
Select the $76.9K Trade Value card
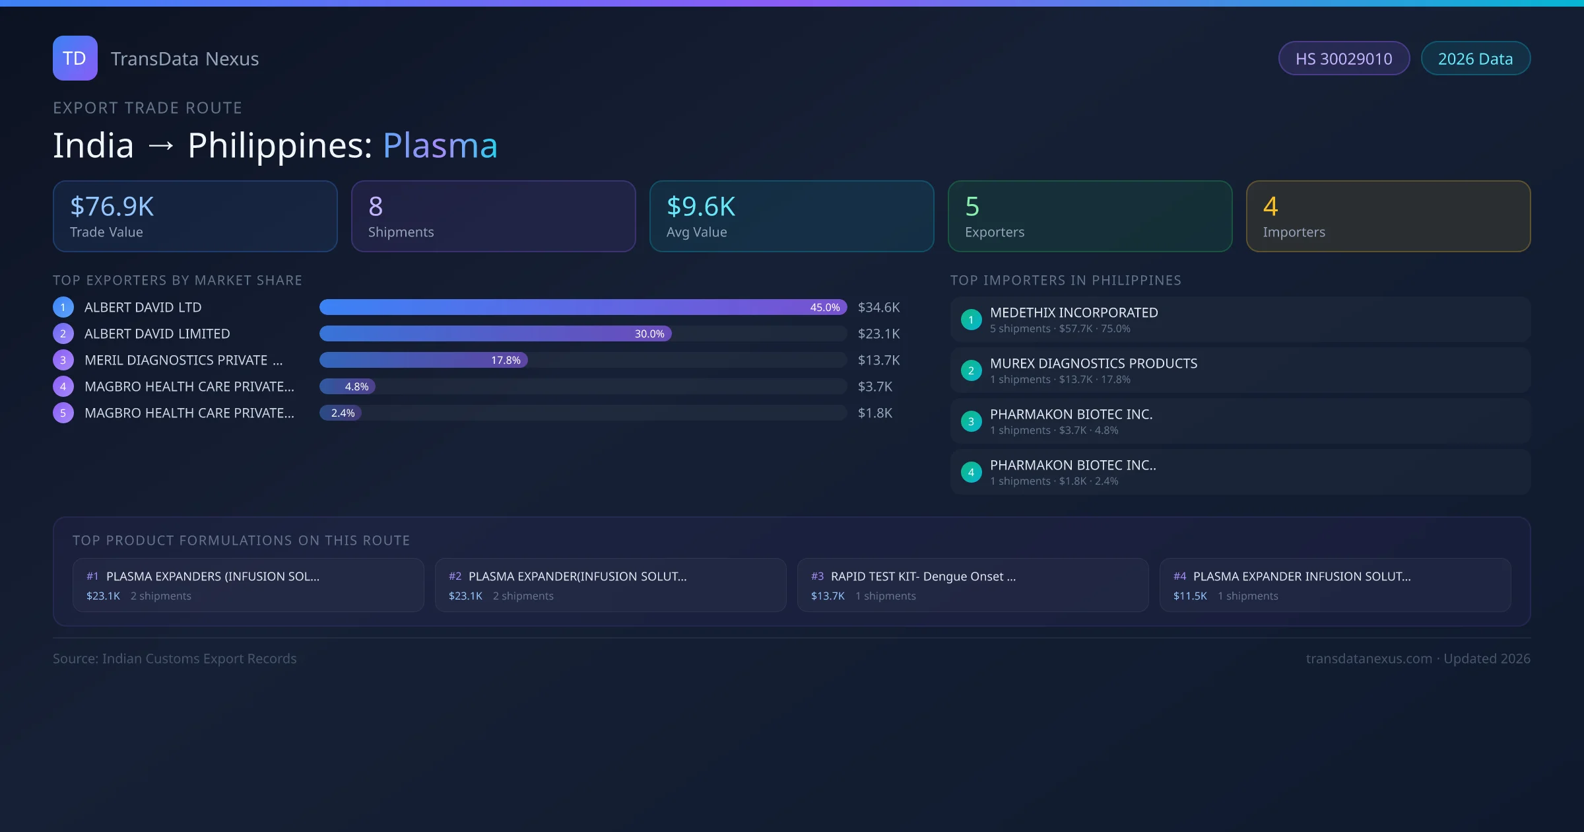[x=195, y=216]
